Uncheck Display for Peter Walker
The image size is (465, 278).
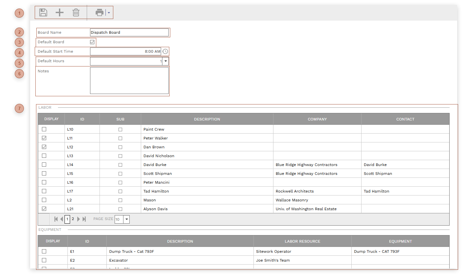coord(44,138)
